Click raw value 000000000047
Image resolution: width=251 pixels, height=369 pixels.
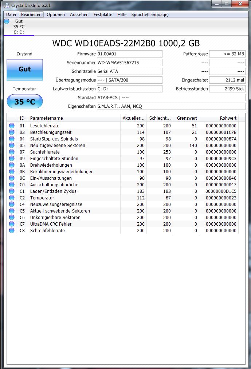[221, 185]
